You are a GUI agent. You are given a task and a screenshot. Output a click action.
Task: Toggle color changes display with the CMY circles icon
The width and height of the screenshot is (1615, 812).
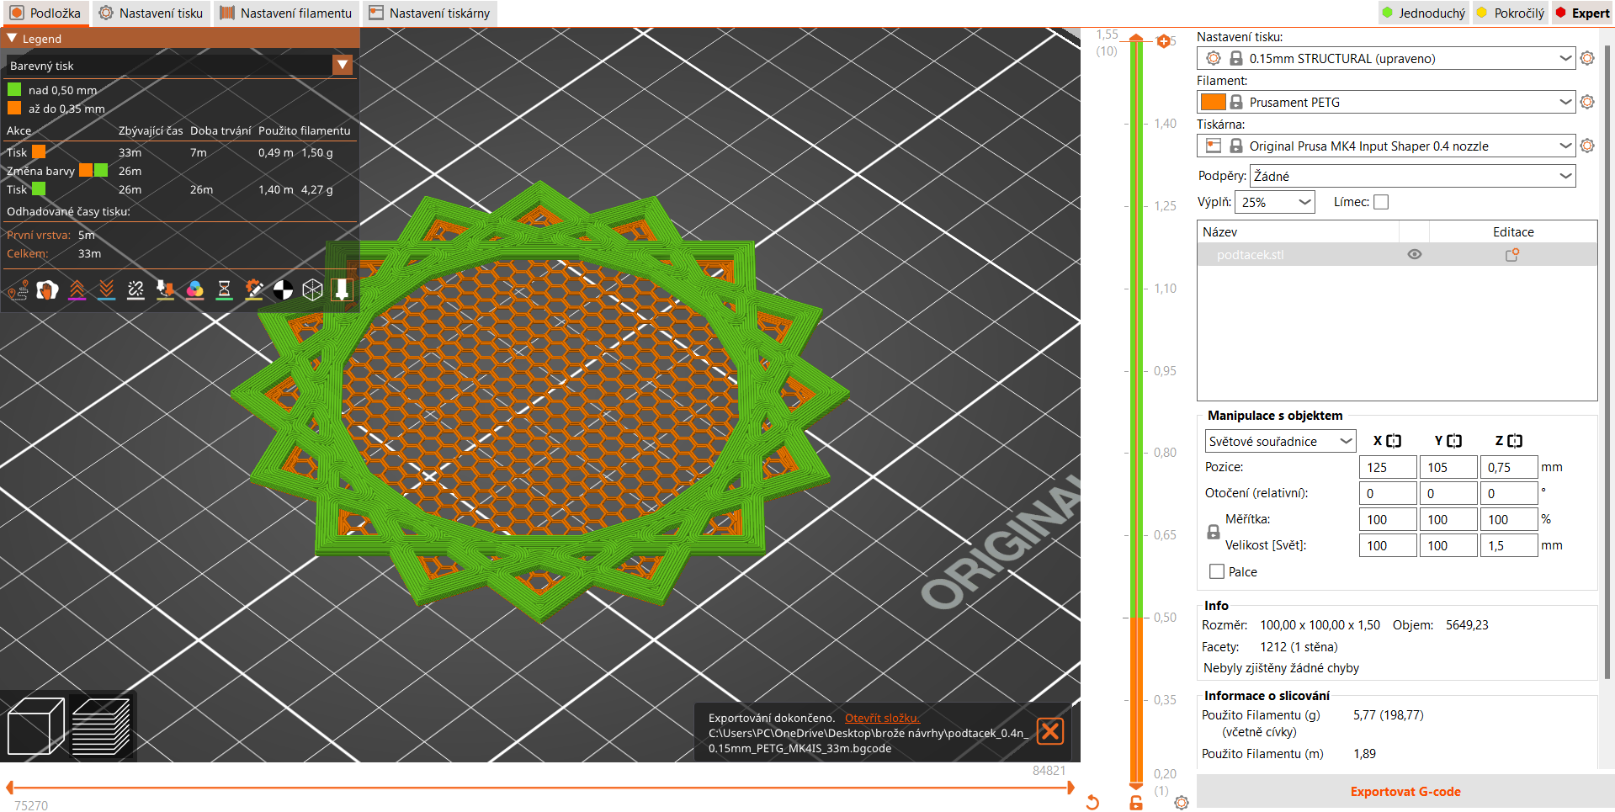point(195,289)
